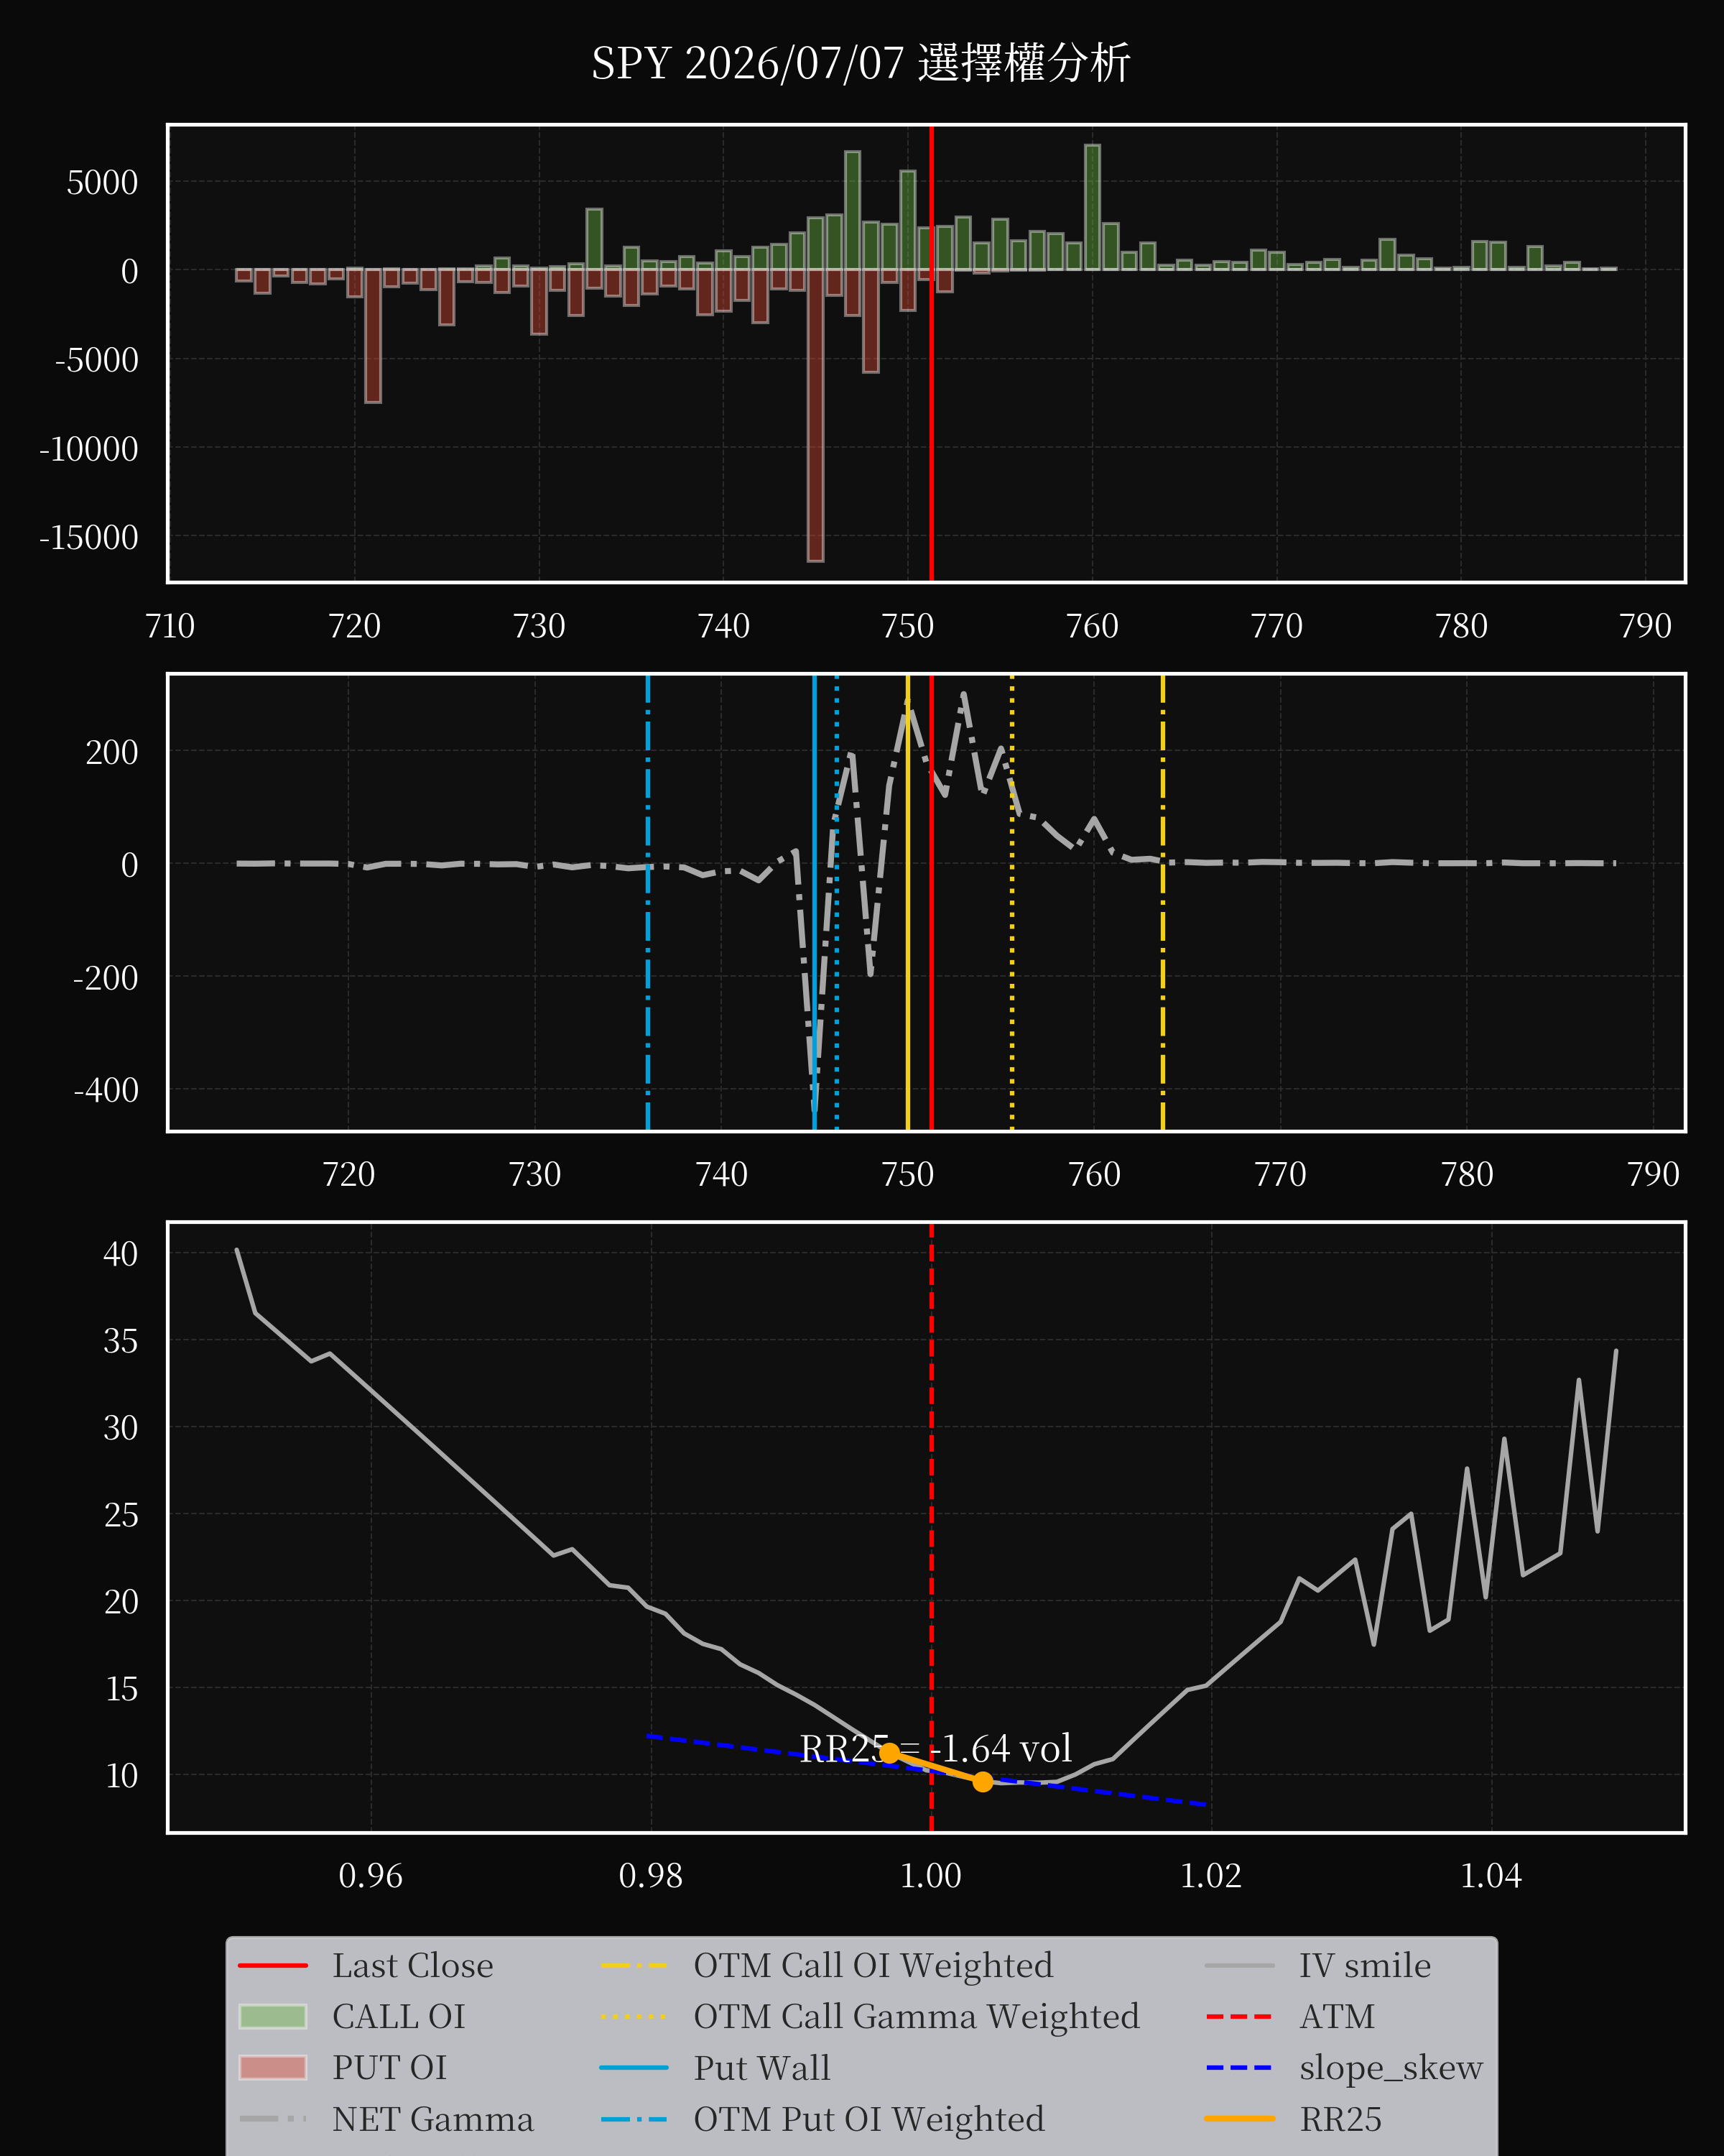Click the NET Gamma legend label
Image resolution: width=1724 pixels, height=2156 pixels.
point(432,2119)
